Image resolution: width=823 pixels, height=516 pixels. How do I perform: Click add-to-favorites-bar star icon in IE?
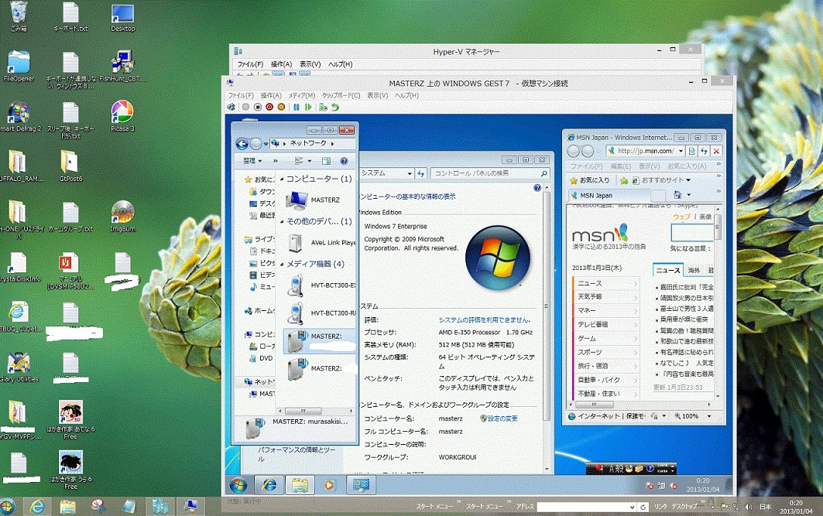click(x=624, y=180)
